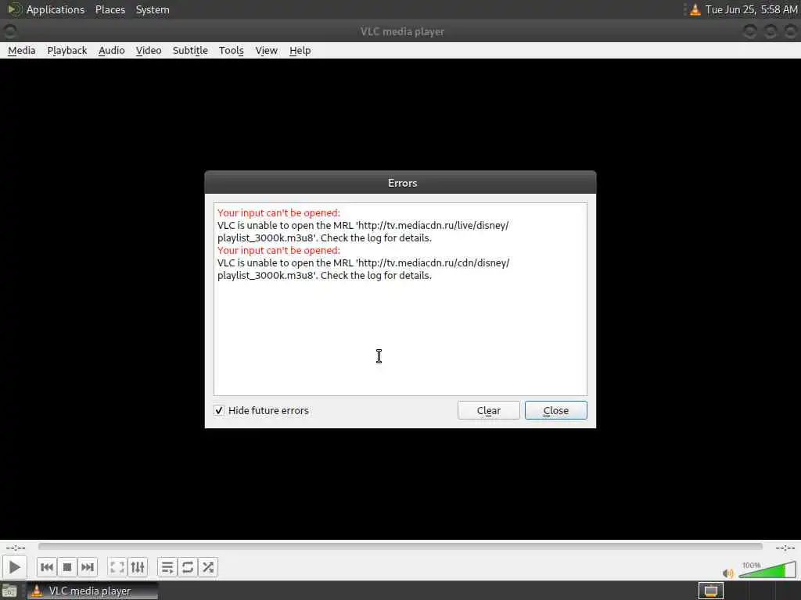801x600 pixels.
Task: Click workspace switcher in bottom right
Action: [x=710, y=591]
